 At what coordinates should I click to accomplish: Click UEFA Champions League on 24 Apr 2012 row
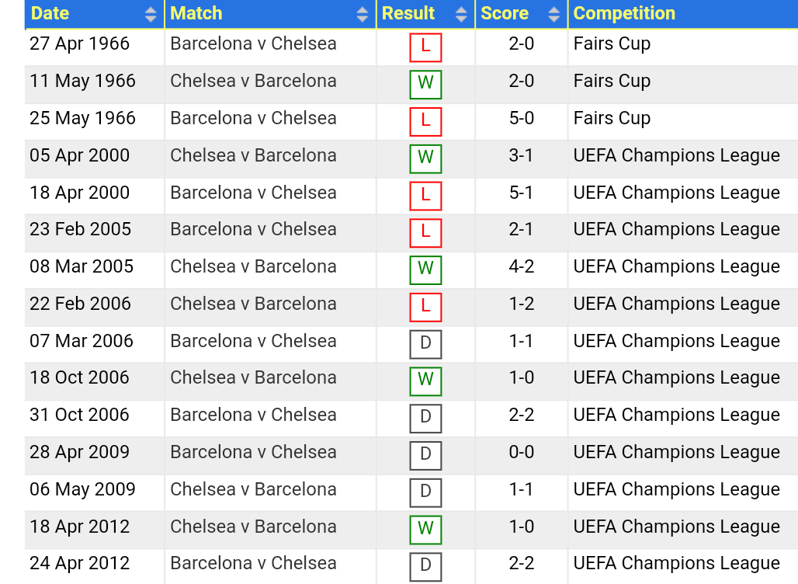[x=676, y=563]
